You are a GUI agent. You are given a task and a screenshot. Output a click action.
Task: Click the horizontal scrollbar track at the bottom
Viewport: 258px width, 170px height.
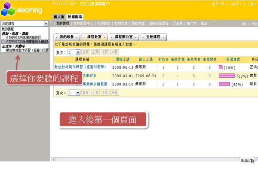pos(147,160)
